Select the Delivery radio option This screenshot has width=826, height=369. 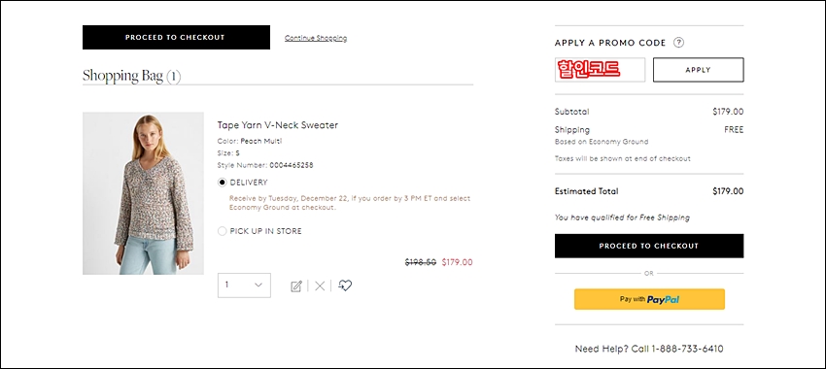(x=223, y=183)
